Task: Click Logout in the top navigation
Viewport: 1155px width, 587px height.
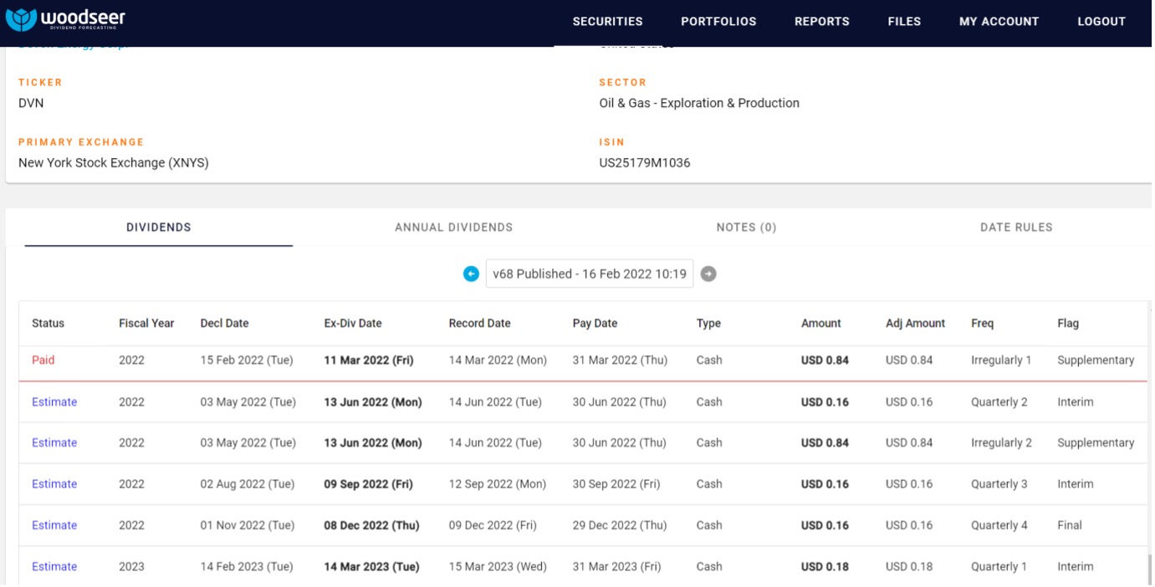Action: [1101, 22]
